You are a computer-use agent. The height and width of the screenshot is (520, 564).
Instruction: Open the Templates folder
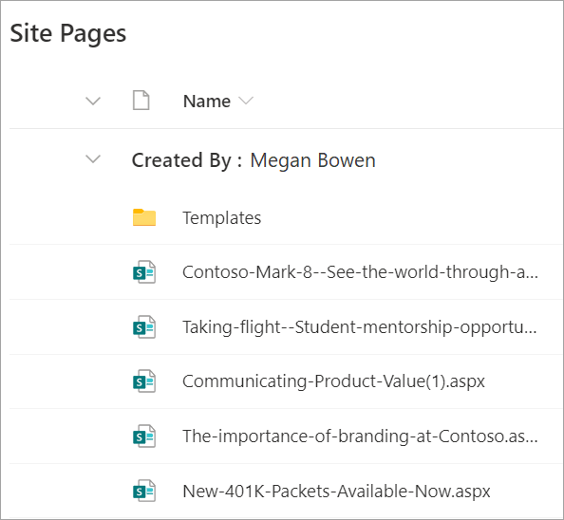(221, 218)
